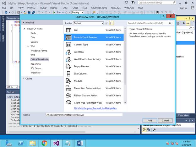Collapse the Visual C# Items node

click(24, 29)
